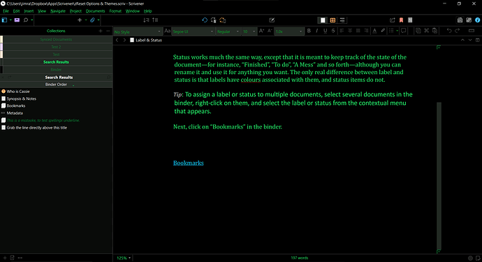The image size is (482, 262).
Task: Click the editor vertical scrollbar
Action: (x=439, y=175)
